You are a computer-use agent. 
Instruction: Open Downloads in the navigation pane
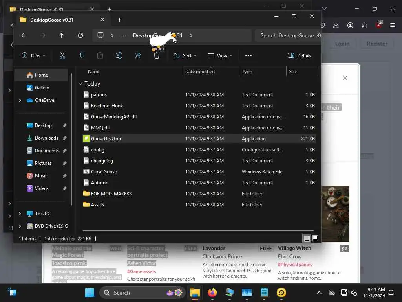click(x=46, y=138)
